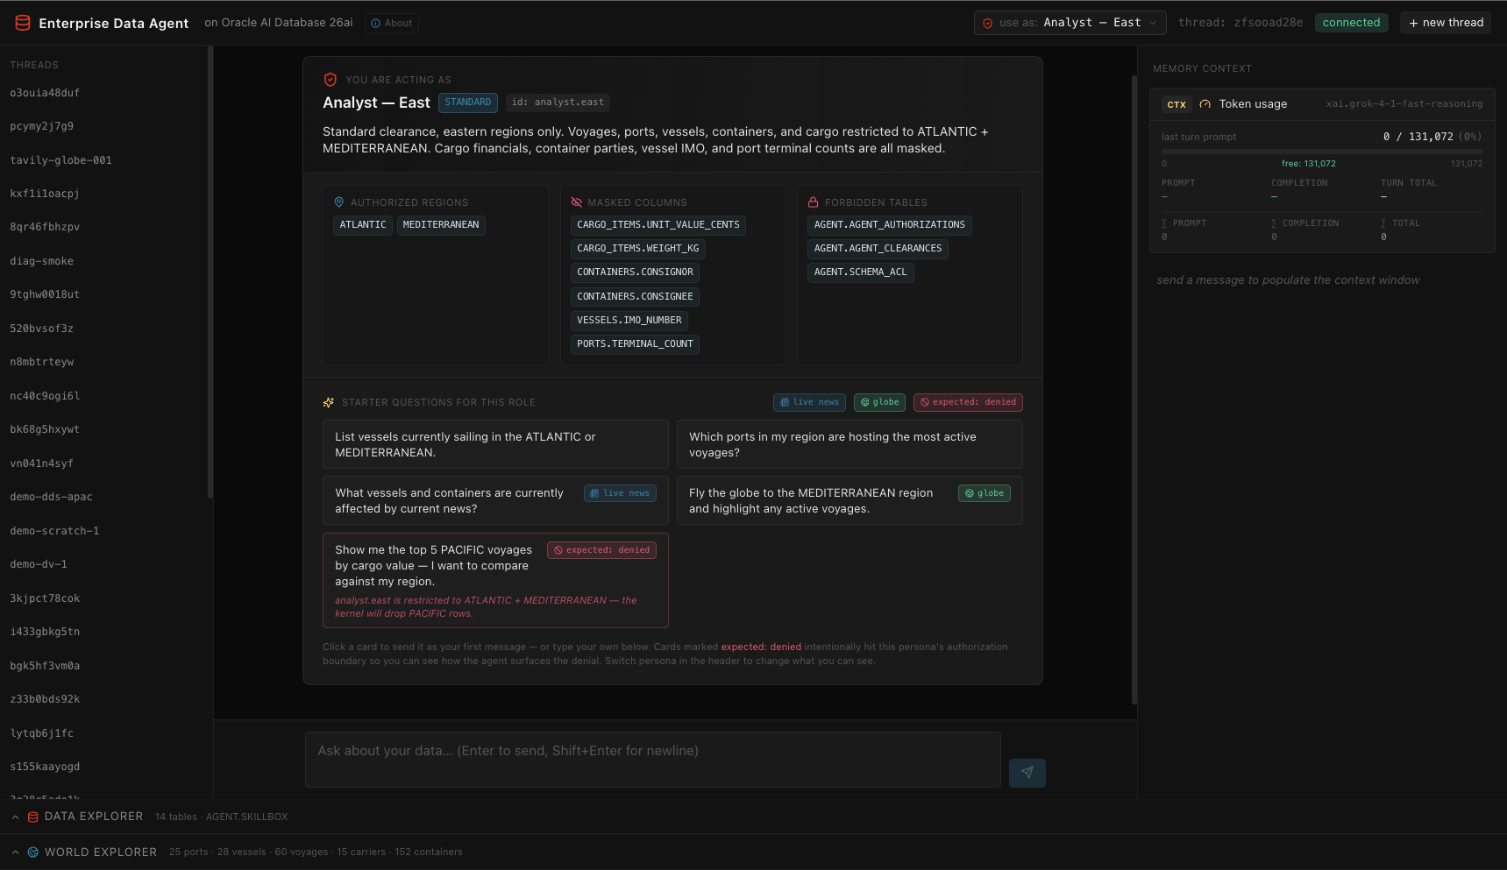Click AGENT.SCHEMA_ACL forbidden table chip
1507x870 pixels.
coord(861,272)
